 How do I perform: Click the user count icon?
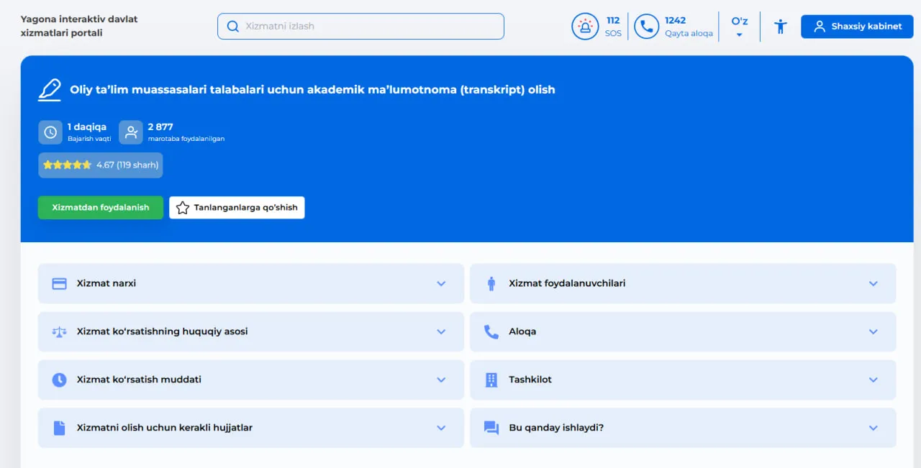click(x=131, y=132)
